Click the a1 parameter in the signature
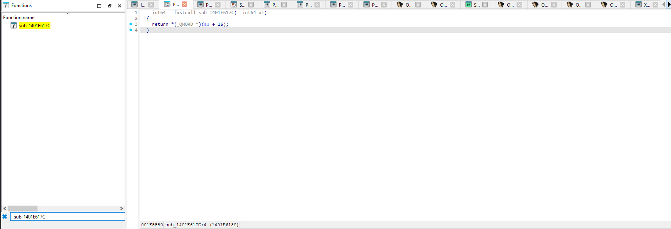This screenshot has width=671, height=229. (261, 12)
